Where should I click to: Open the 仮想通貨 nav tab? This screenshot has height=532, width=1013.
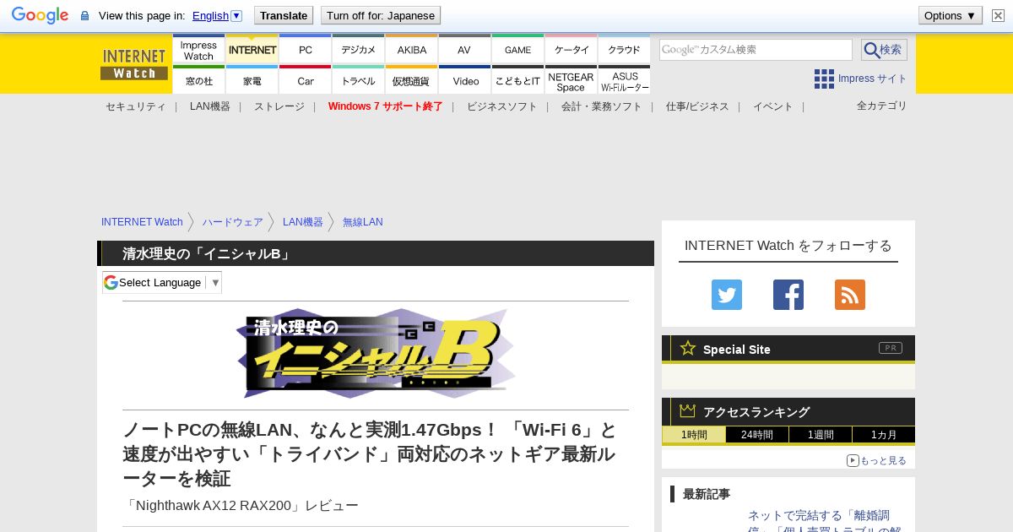[x=412, y=80]
